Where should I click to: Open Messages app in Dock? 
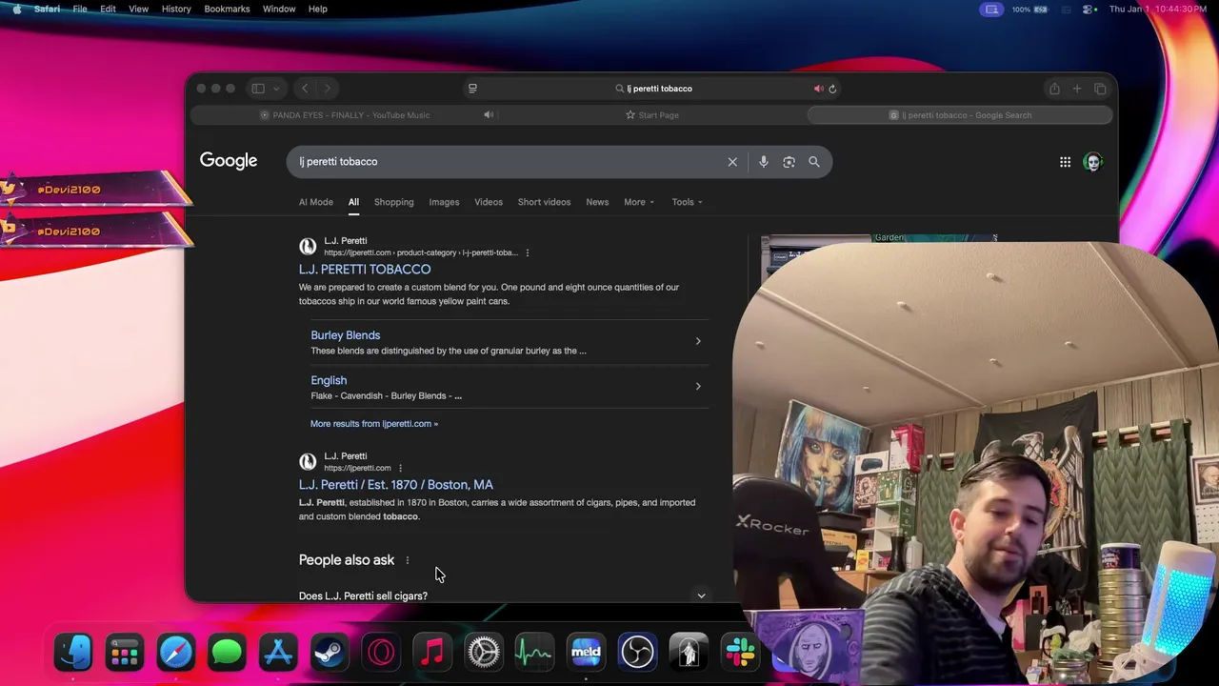click(x=227, y=653)
